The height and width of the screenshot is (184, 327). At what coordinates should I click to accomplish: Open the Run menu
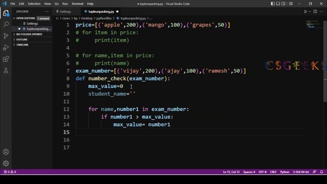[x=65, y=4]
